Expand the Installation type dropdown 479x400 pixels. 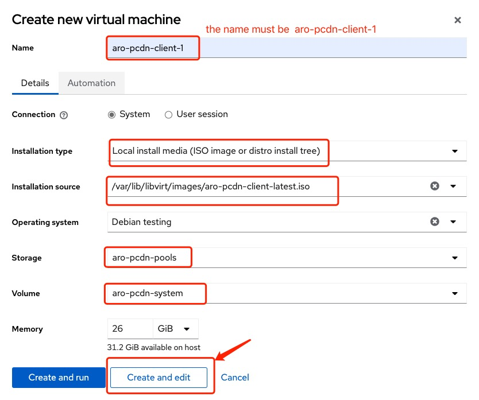pyautogui.click(x=455, y=152)
